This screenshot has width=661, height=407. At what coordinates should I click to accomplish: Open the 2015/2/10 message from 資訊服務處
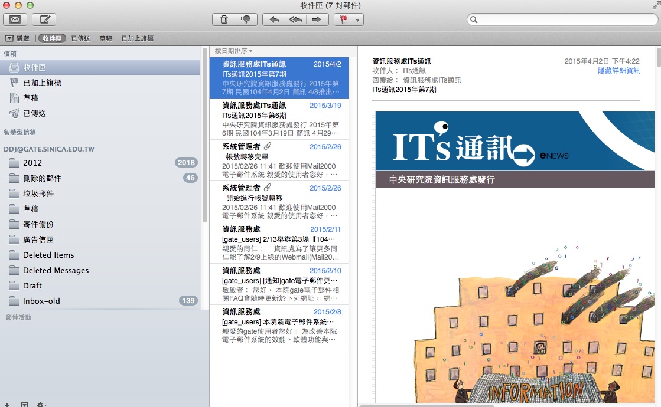tap(279, 284)
